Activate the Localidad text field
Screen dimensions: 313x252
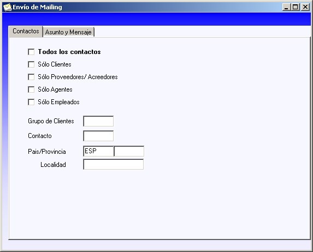pyautogui.click(x=114, y=164)
